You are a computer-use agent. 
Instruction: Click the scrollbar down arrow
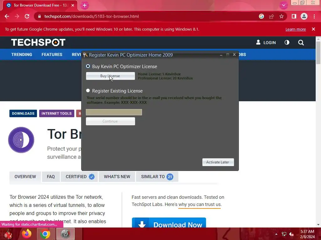coord(318,225)
